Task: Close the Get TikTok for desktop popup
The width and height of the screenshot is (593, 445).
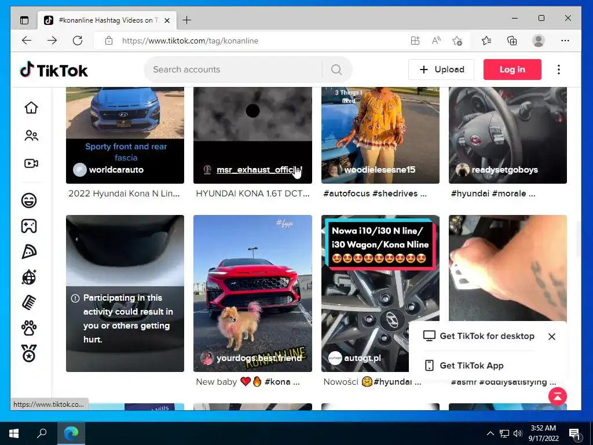Action: (552, 337)
